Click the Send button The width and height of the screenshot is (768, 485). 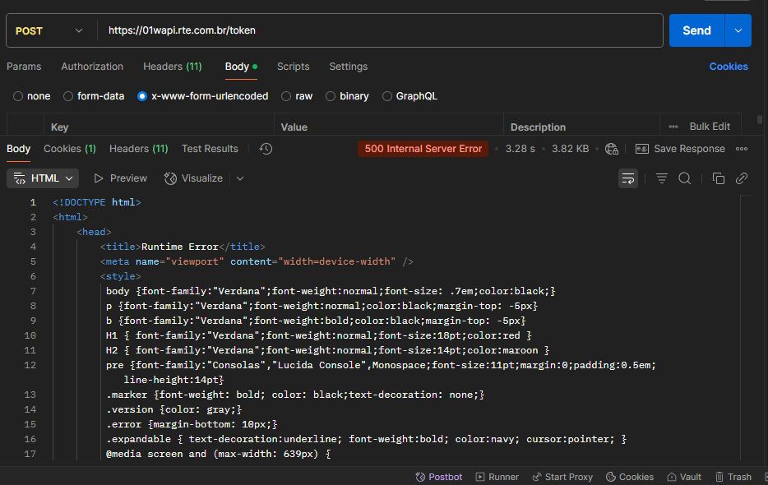[696, 30]
